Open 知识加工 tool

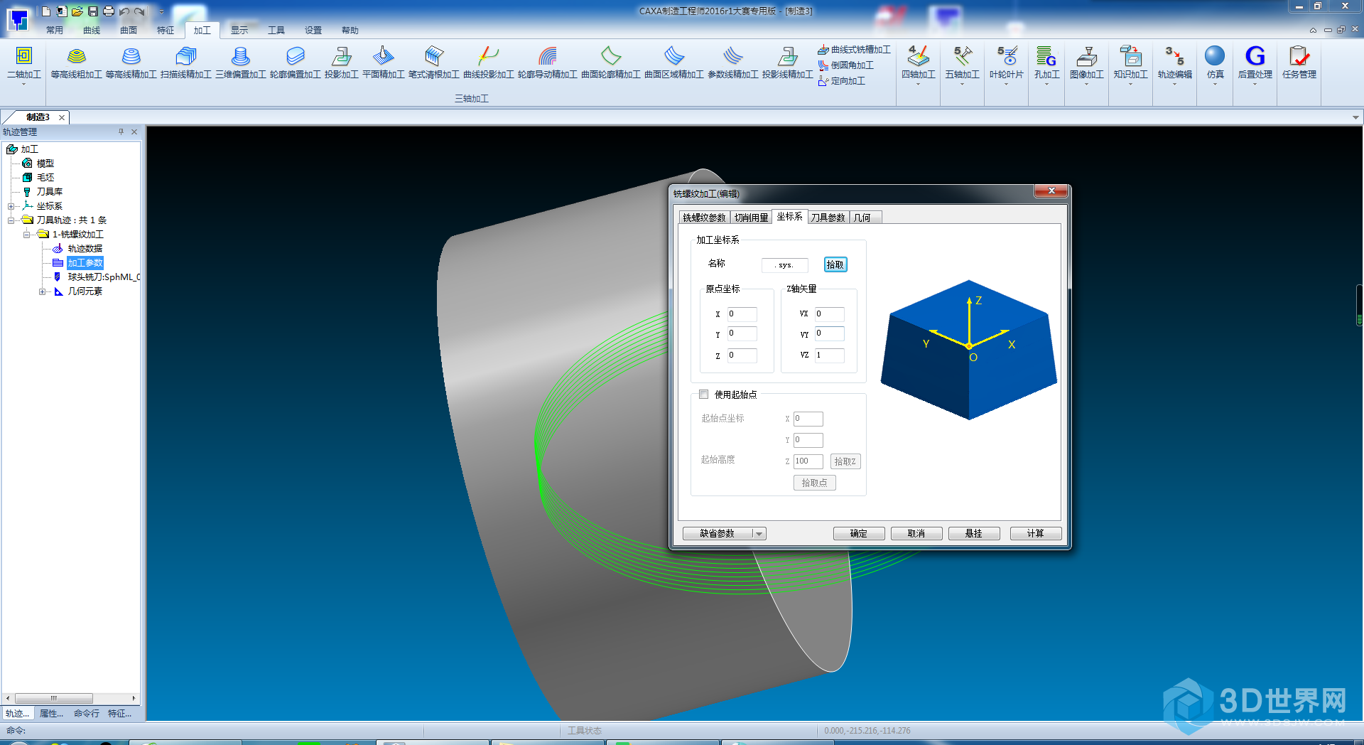[1130, 65]
